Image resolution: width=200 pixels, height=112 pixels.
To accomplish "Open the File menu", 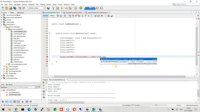I will 2,4.
